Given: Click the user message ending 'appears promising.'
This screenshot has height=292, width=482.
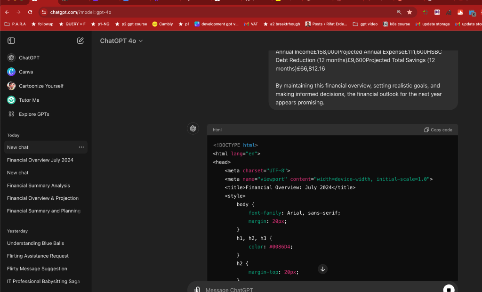Looking at the screenshot, I should (363, 80).
